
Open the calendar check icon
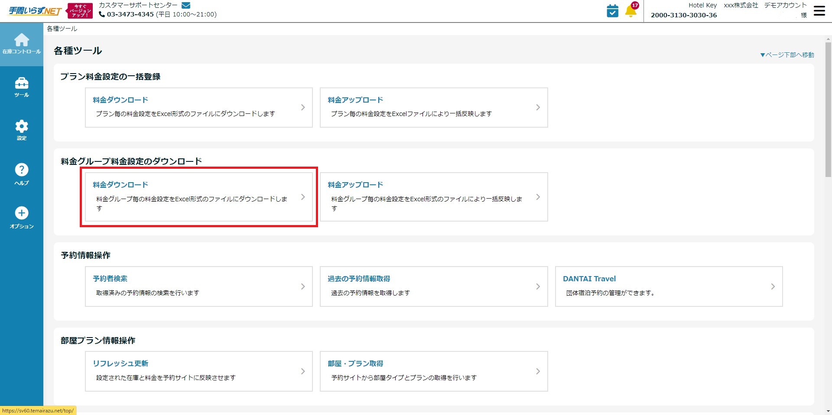point(612,11)
